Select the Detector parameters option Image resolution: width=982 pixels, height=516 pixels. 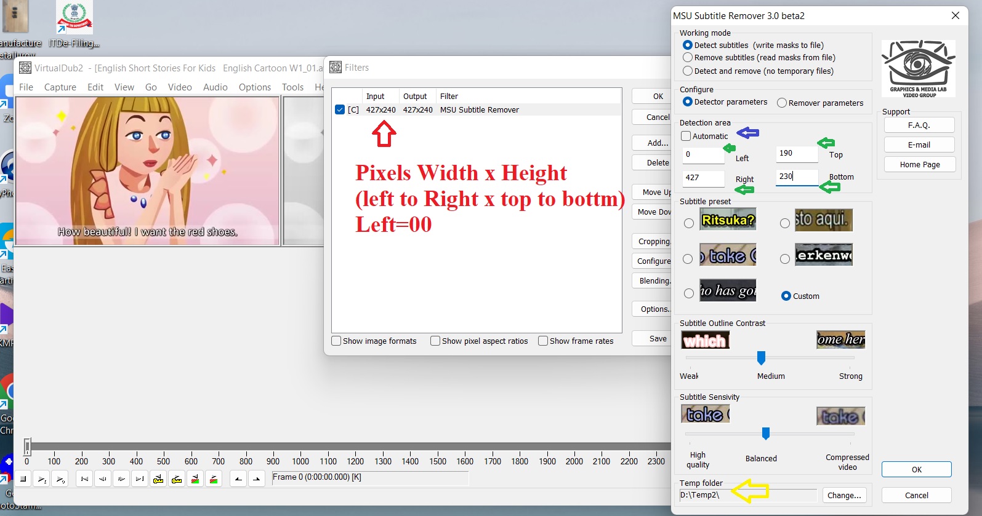coord(688,101)
